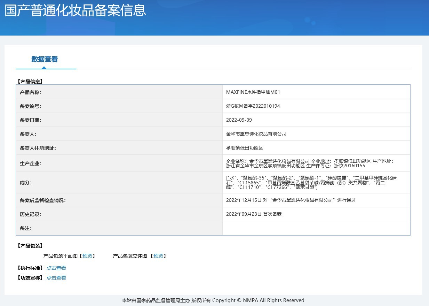Click the filing date 2022-09-09

click(239, 120)
